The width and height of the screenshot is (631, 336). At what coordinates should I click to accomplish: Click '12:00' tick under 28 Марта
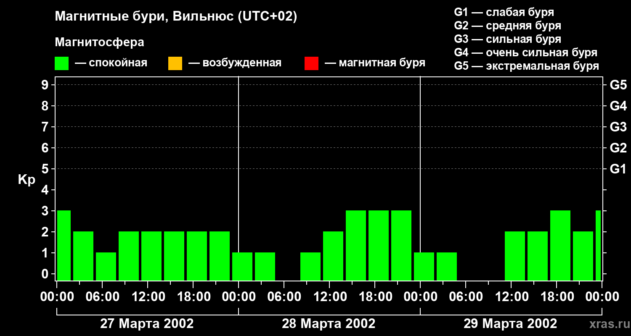(x=329, y=297)
